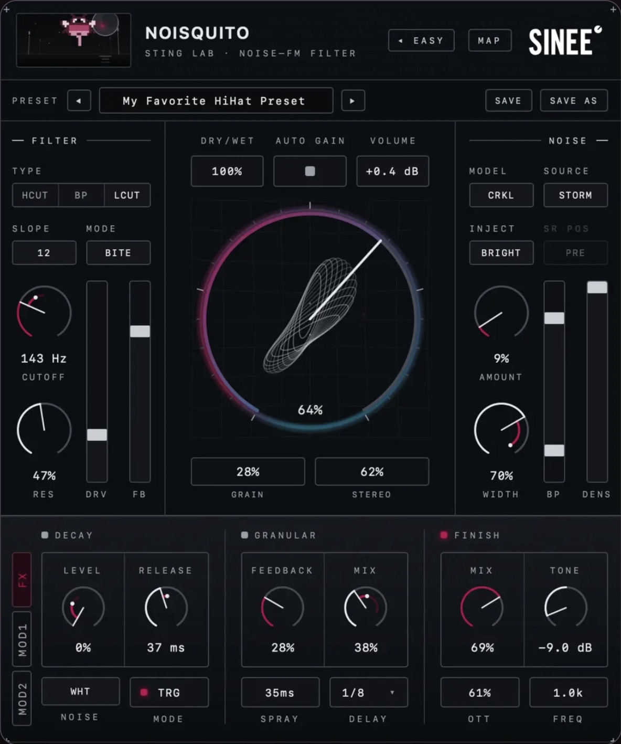The image size is (621, 744).
Task: Click the FREQ 1.0k value box
Action: [569, 693]
